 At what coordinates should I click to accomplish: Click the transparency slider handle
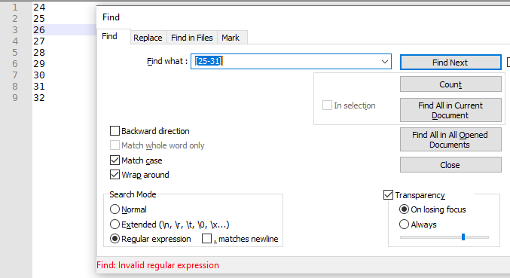coord(463,237)
